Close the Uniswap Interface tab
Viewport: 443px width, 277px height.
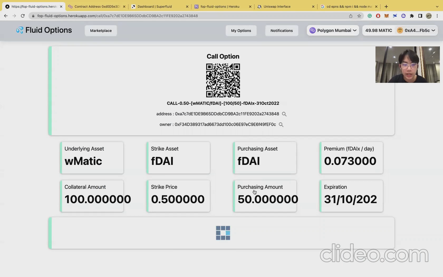click(313, 7)
